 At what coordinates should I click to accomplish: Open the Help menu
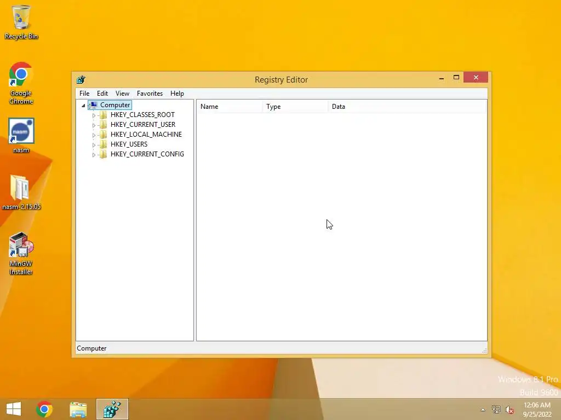click(177, 94)
